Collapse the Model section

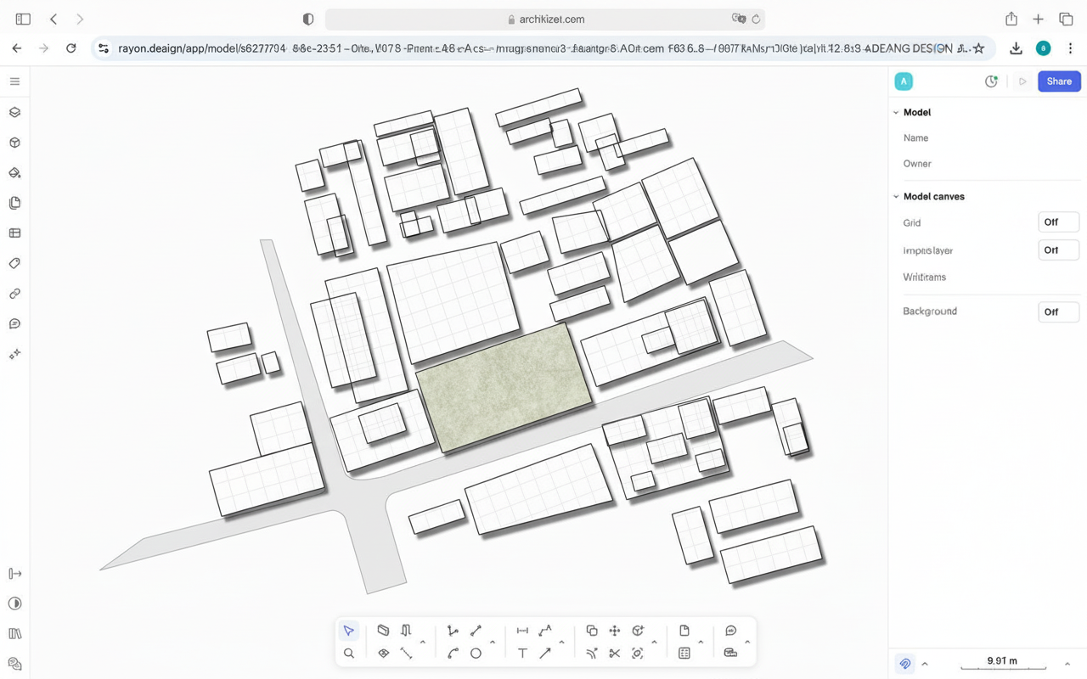coord(896,112)
